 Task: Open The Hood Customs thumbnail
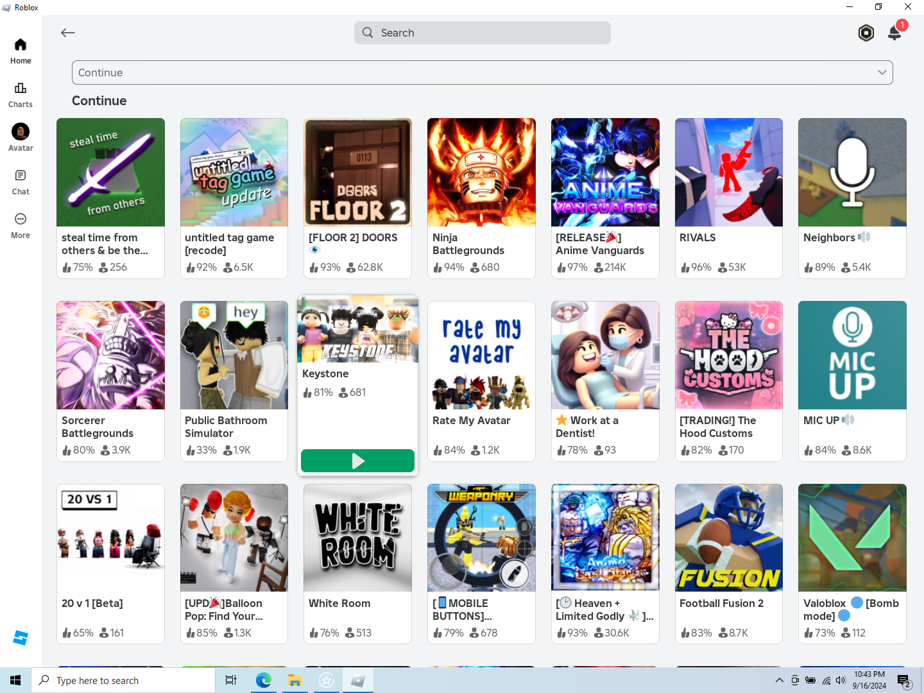click(729, 355)
